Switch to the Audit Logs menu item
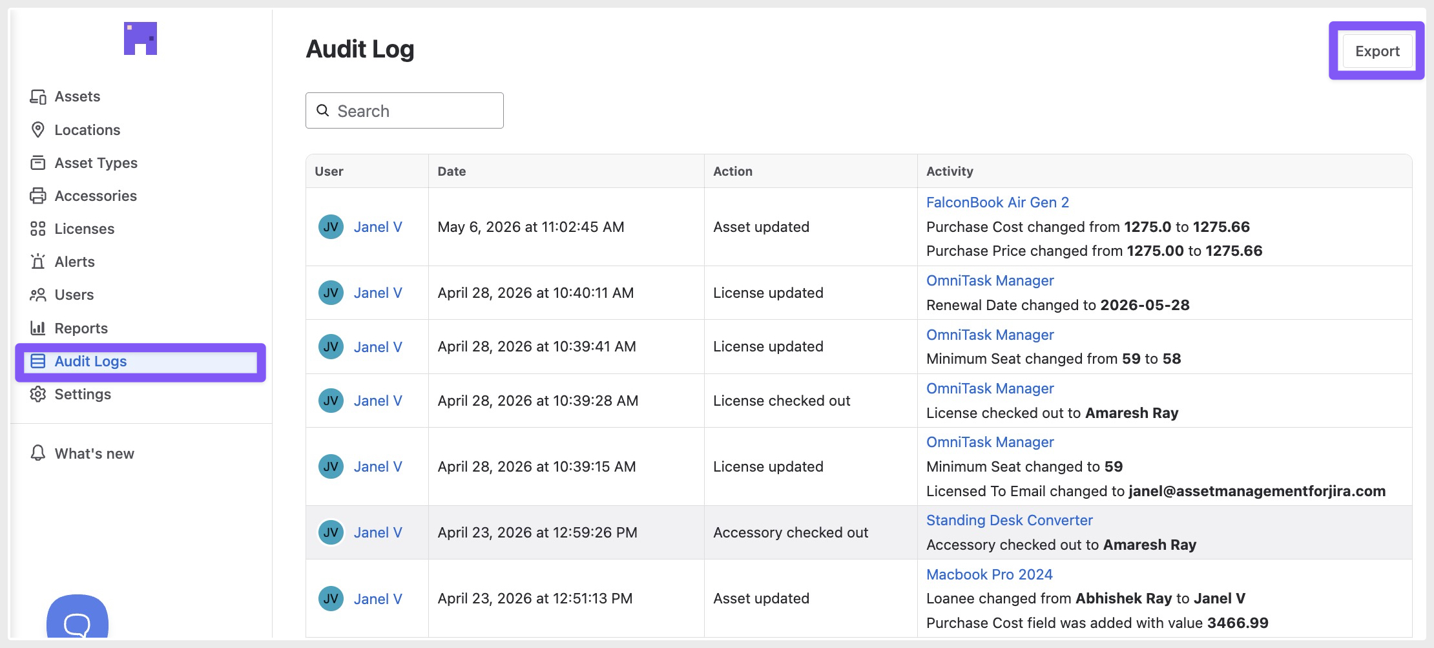1434x648 pixels. tap(141, 362)
